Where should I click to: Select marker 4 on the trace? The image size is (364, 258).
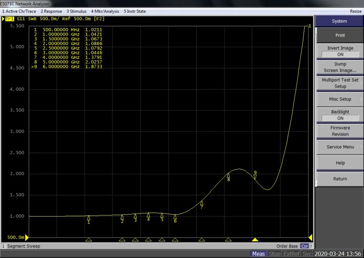coord(149,217)
